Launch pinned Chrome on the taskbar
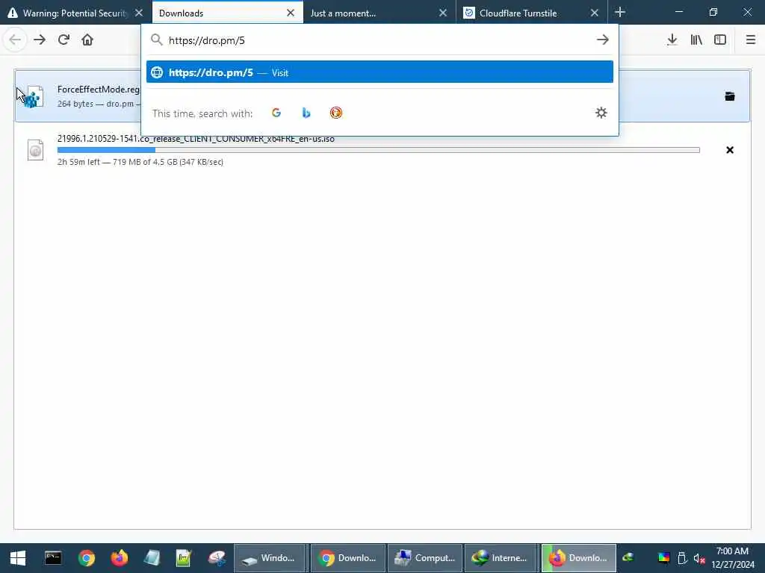Viewport: 765px width, 573px height. [x=87, y=558]
